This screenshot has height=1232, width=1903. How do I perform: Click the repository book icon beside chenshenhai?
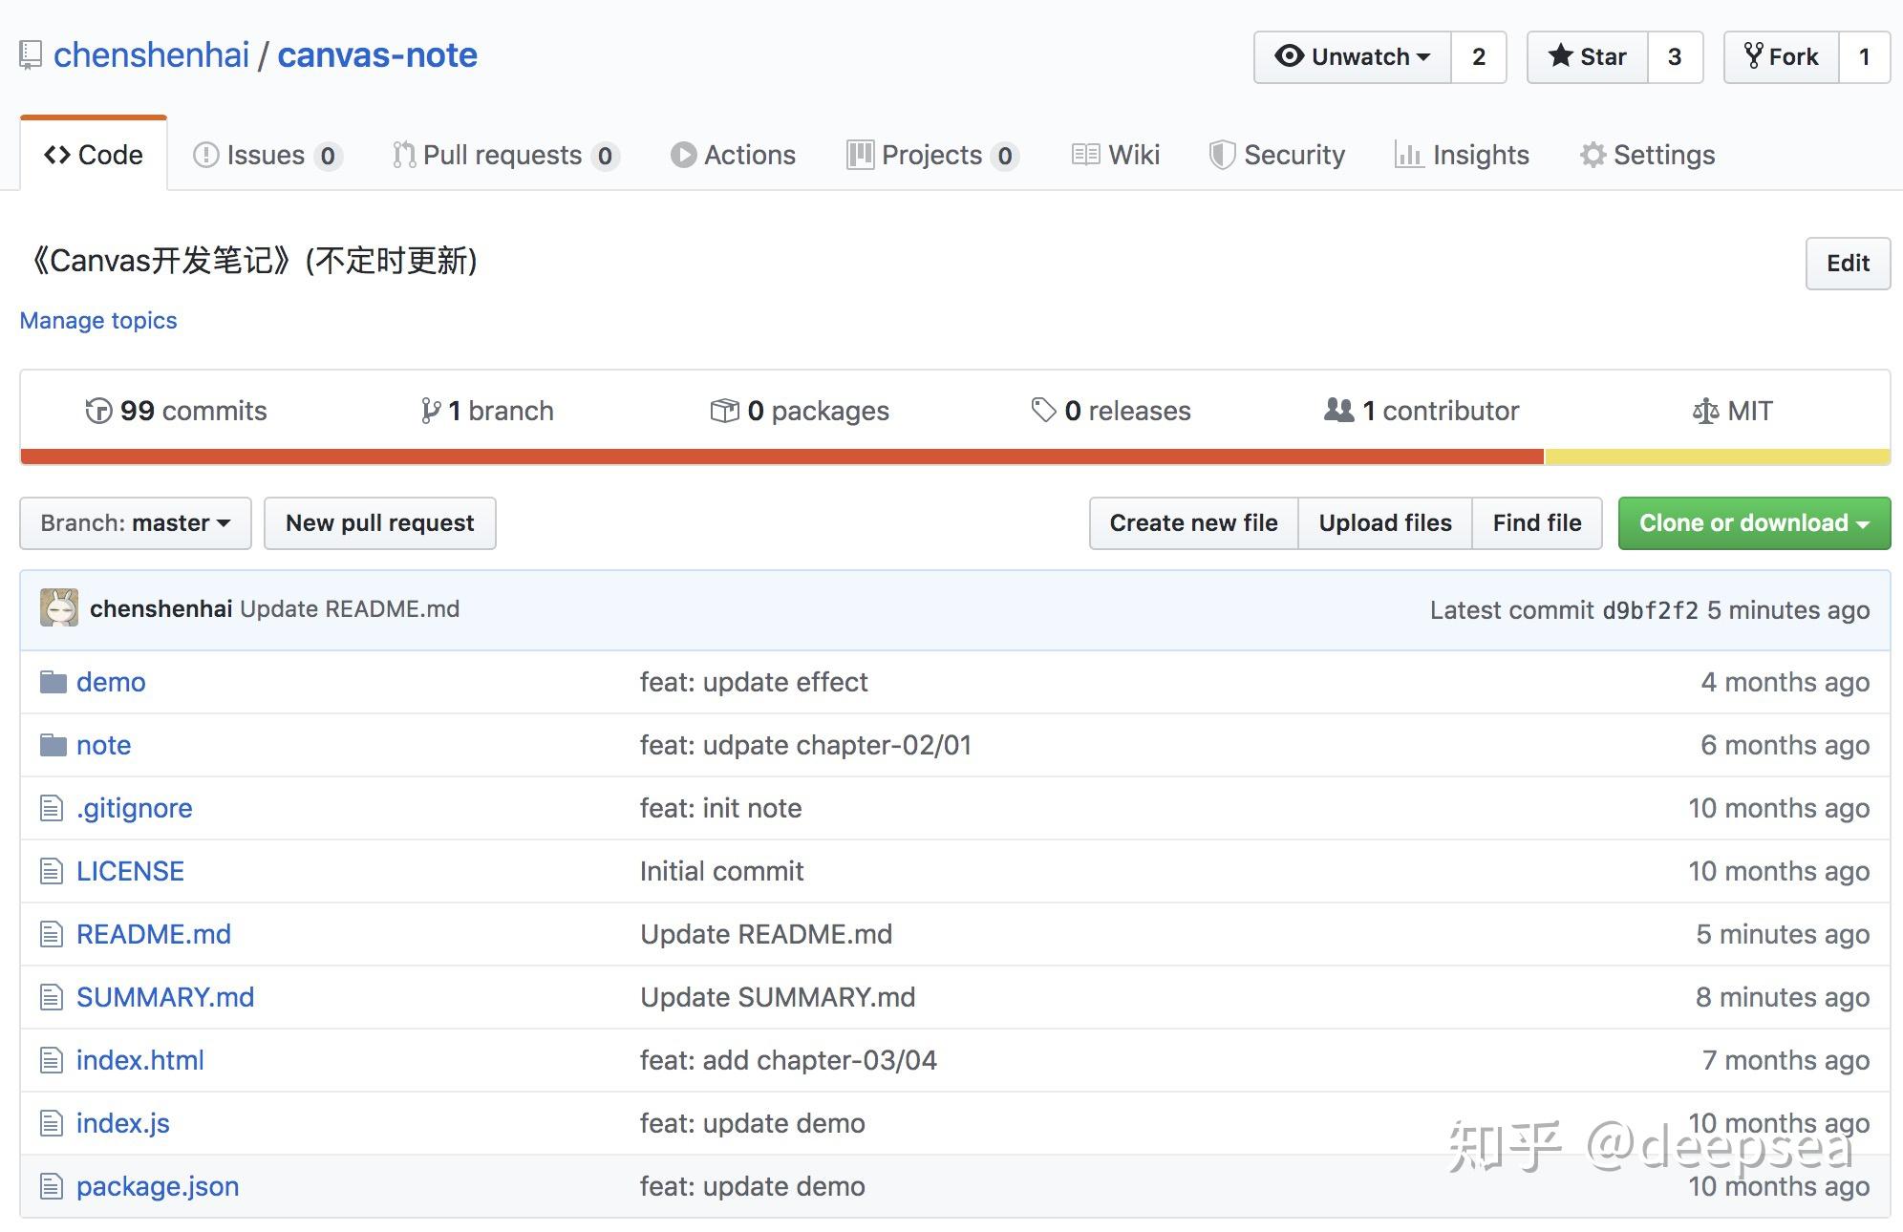pyautogui.click(x=31, y=55)
